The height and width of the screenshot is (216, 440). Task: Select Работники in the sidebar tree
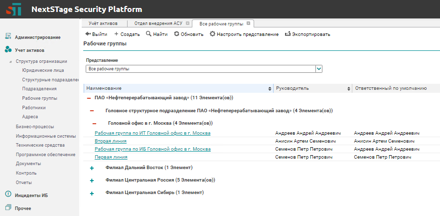tap(34, 107)
